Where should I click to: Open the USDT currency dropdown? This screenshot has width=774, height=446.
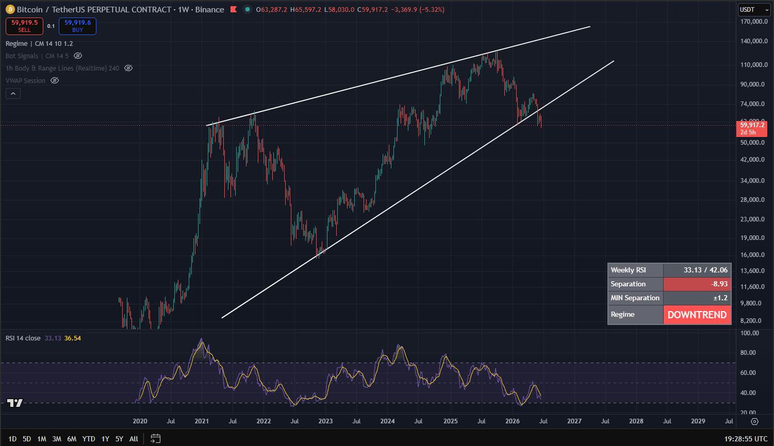click(754, 9)
